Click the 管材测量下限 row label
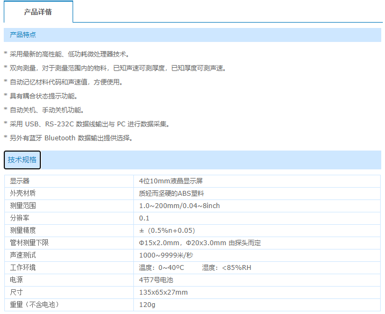 (30, 243)
